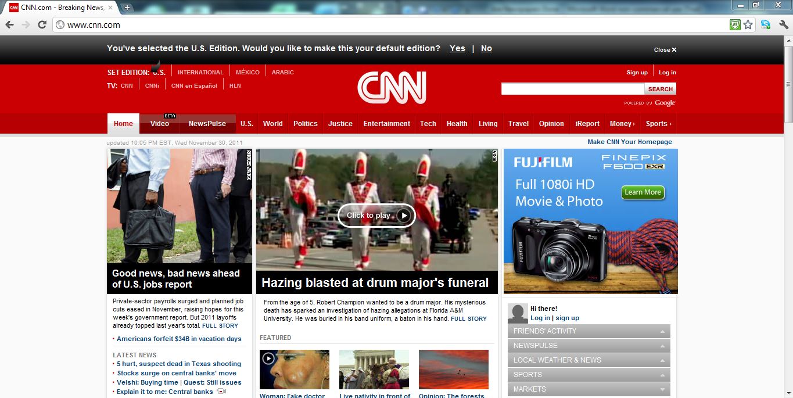Viewport: 793px width, 398px height.
Task: Open a new tab with the plus button
Action: coord(127,8)
